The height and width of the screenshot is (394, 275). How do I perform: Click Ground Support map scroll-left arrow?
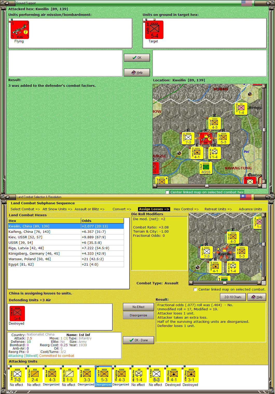tap(155, 186)
